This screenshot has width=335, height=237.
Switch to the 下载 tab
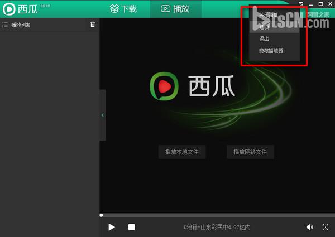(123, 9)
